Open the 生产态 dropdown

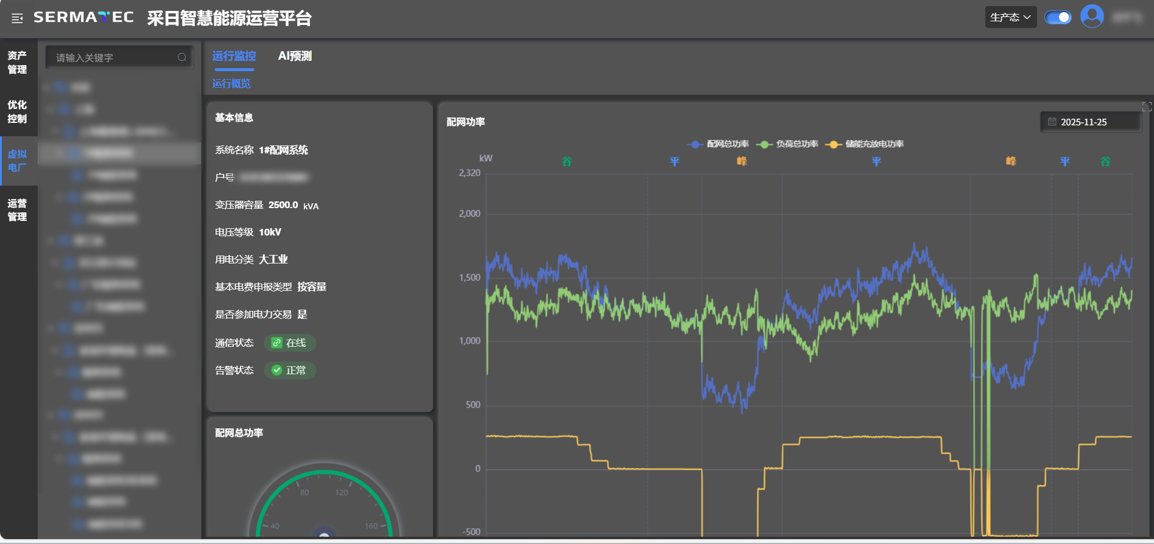1010,17
